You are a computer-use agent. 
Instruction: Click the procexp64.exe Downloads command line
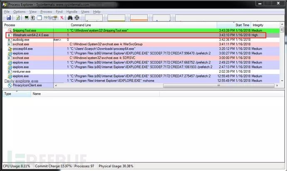coord(102,49)
